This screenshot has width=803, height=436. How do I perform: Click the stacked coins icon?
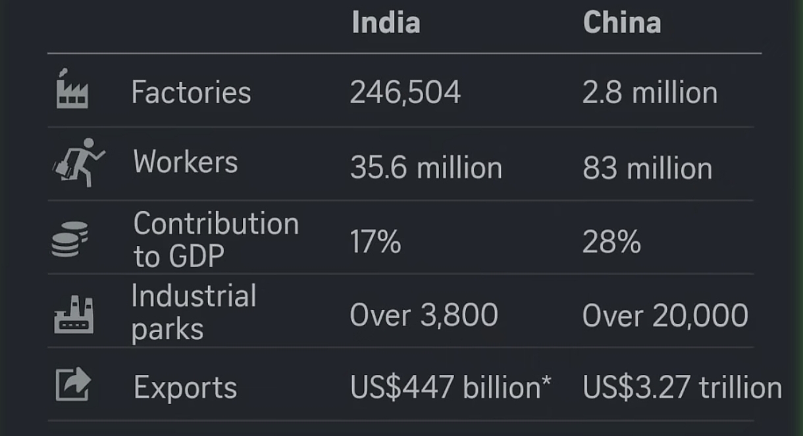pos(70,239)
